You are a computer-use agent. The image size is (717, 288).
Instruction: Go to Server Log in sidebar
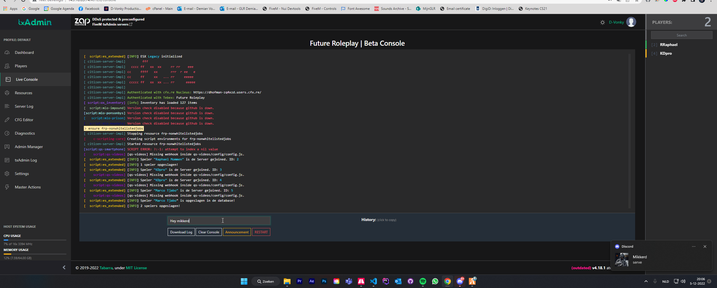(24, 106)
